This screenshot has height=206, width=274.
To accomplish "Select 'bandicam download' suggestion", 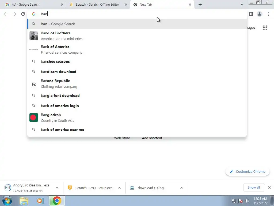I will tap(137, 72).
